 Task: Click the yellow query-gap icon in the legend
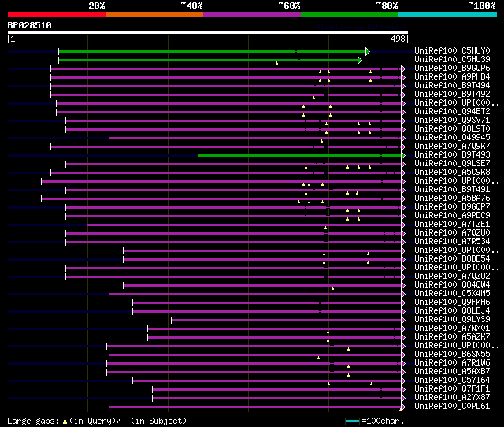point(65,421)
